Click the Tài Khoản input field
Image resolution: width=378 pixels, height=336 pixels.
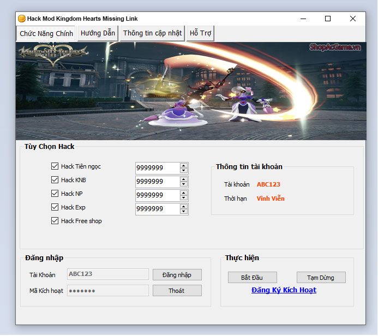coord(108,274)
